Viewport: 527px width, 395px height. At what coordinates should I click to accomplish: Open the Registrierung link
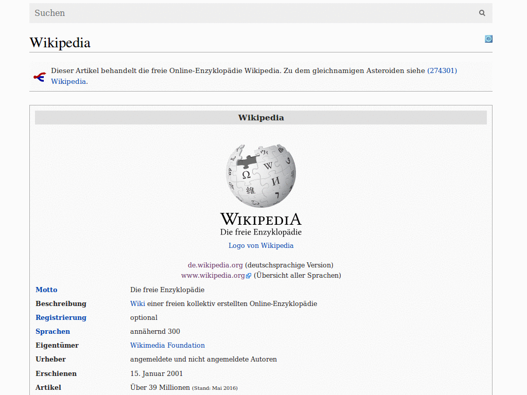[61, 317]
